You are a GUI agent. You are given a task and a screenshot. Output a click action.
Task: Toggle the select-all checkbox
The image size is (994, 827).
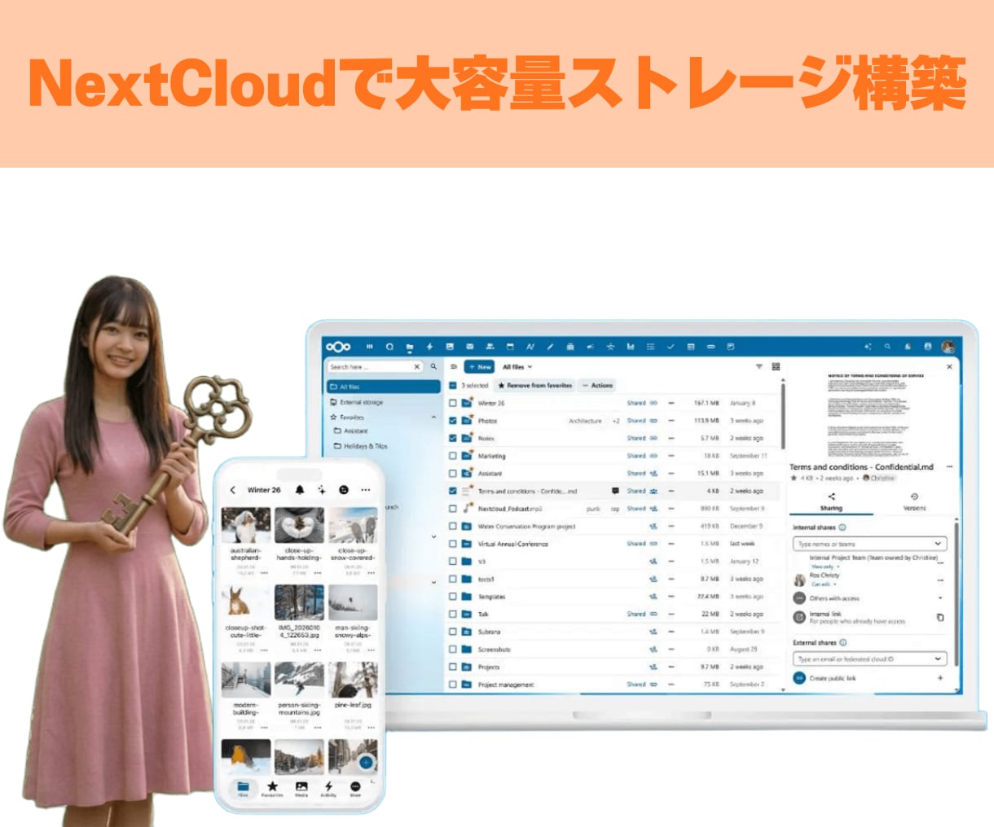click(453, 386)
